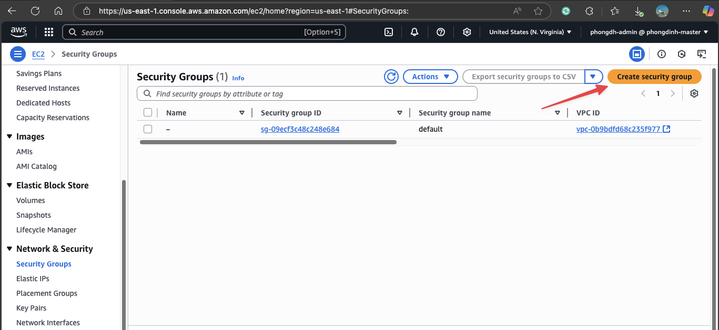Collapse the Elastic Block Store section
This screenshot has height=330, width=719.
(x=9, y=185)
